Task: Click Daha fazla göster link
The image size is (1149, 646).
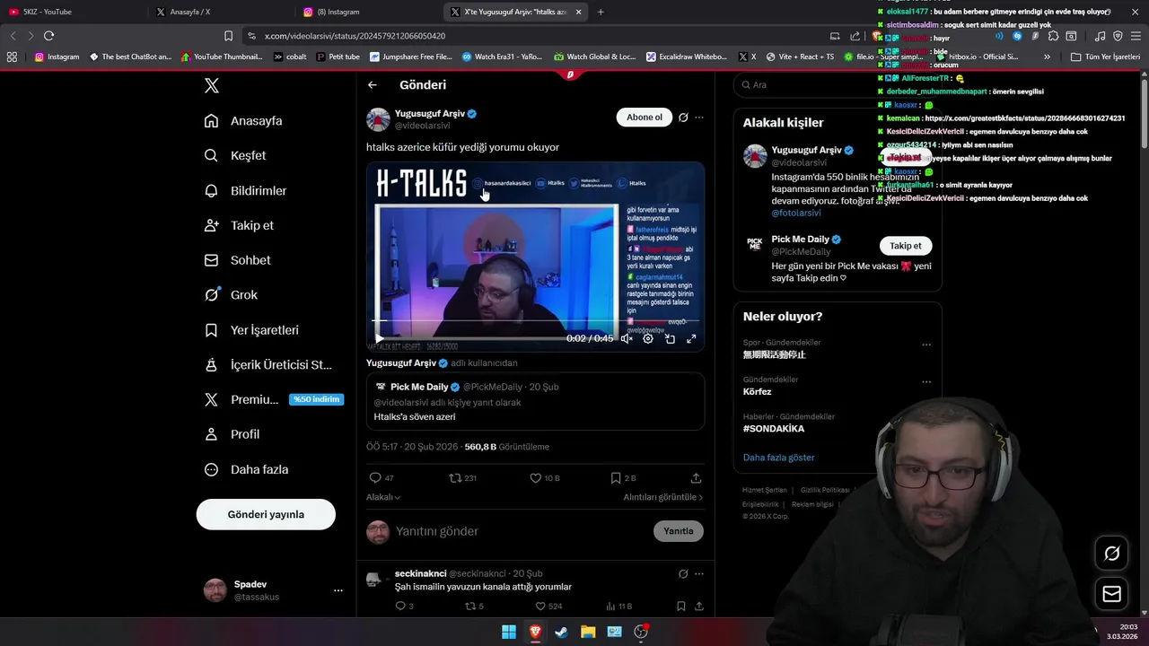Action: pyautogui.click(x=778, y=458)
